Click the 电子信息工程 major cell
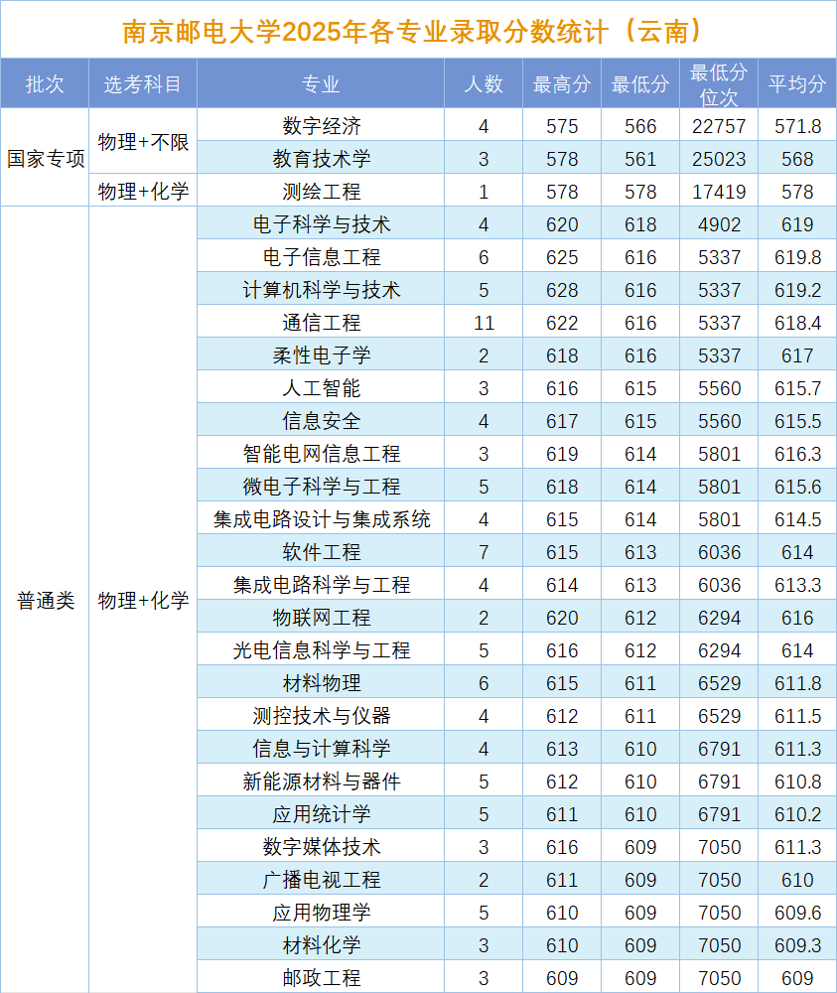Image resolution: width=837 pixels, height=993 pixels. click(321, 257)
